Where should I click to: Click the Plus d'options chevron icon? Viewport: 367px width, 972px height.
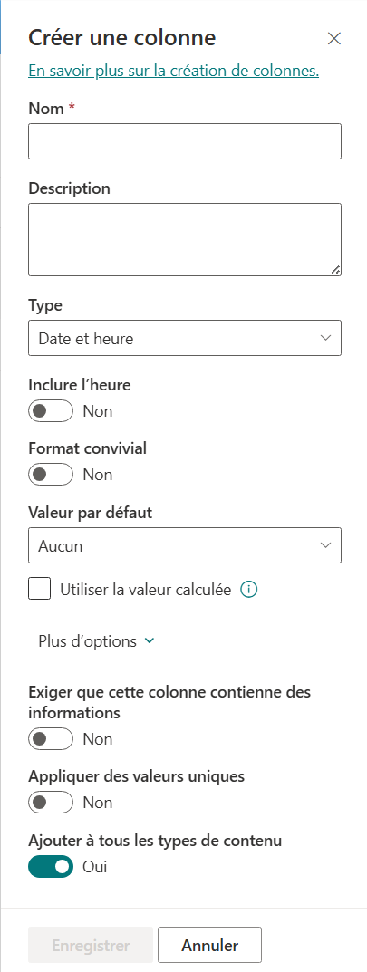(149, 641)
